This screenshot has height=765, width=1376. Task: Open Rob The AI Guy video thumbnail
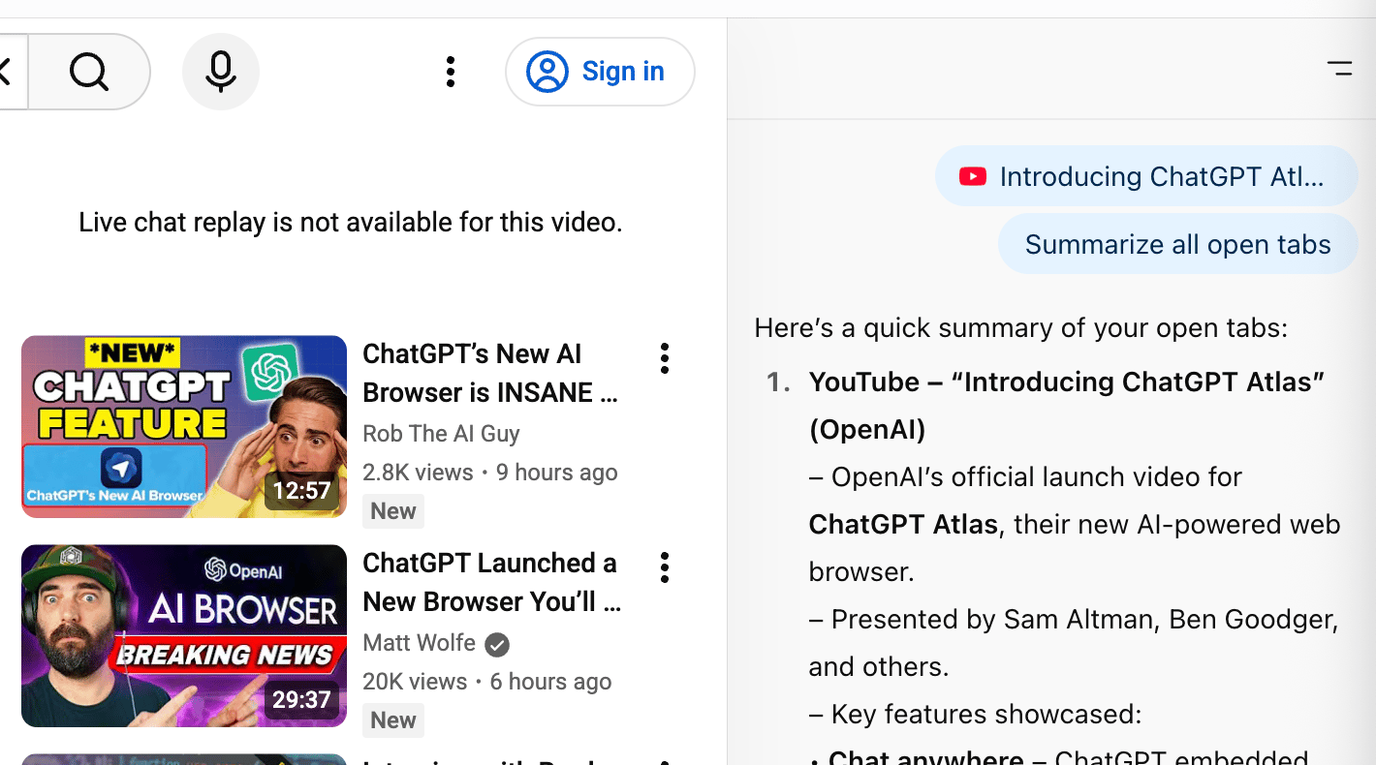184,427
